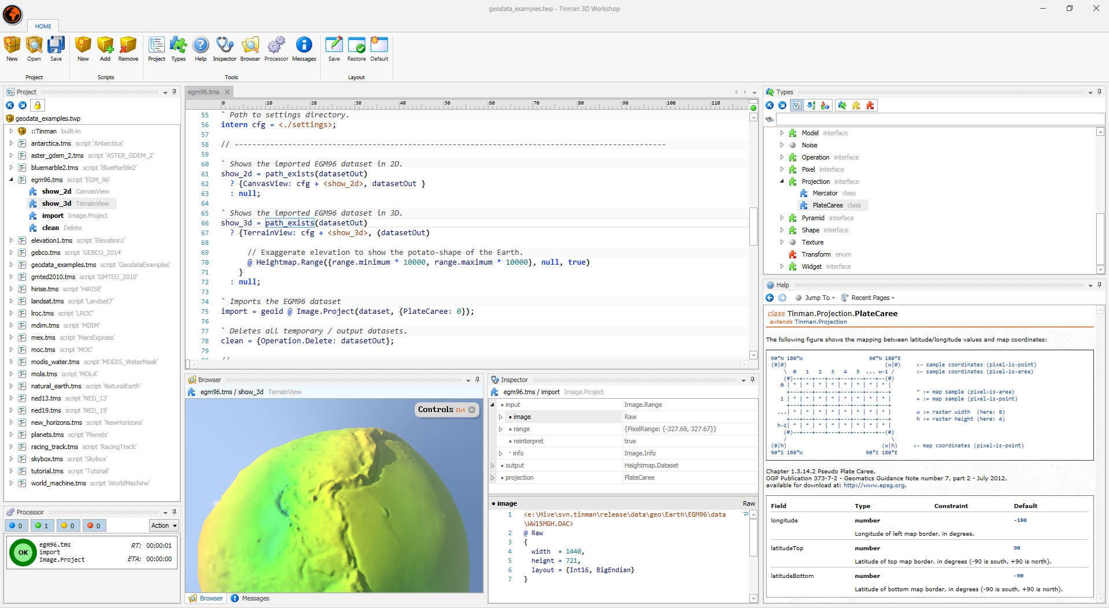Select show_2d CanvasView tree item
This screenshot has height=608, width=1109.
(x=69, y=191)
